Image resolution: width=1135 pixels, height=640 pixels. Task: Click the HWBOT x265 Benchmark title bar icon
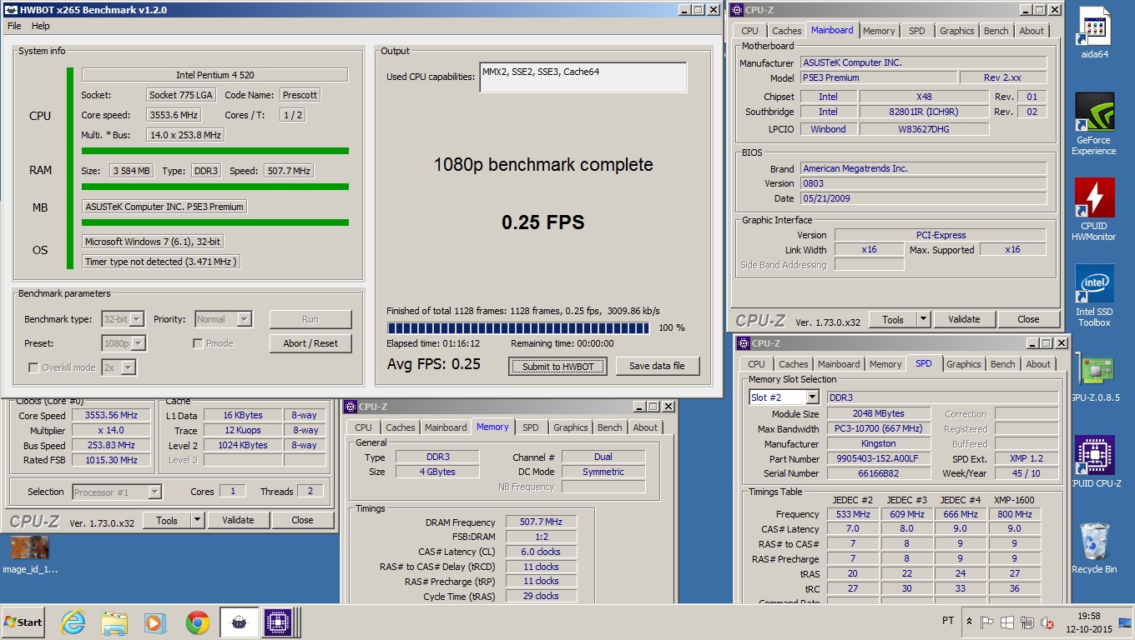click(11, 10)
